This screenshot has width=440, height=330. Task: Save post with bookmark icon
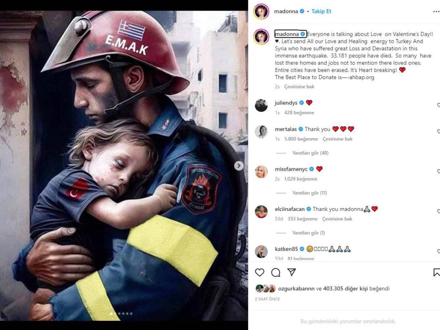click(437, 272)
